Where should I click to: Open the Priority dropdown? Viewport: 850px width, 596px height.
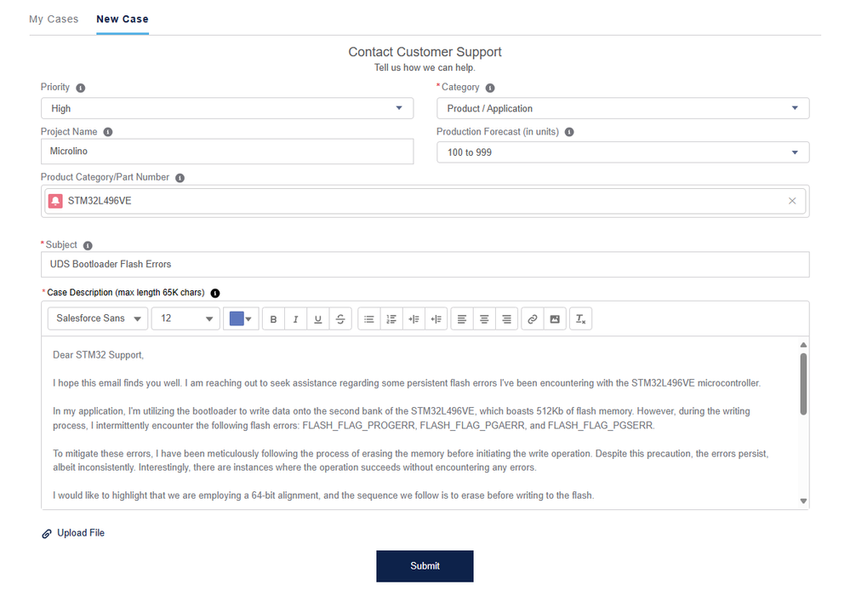(227, 108)
